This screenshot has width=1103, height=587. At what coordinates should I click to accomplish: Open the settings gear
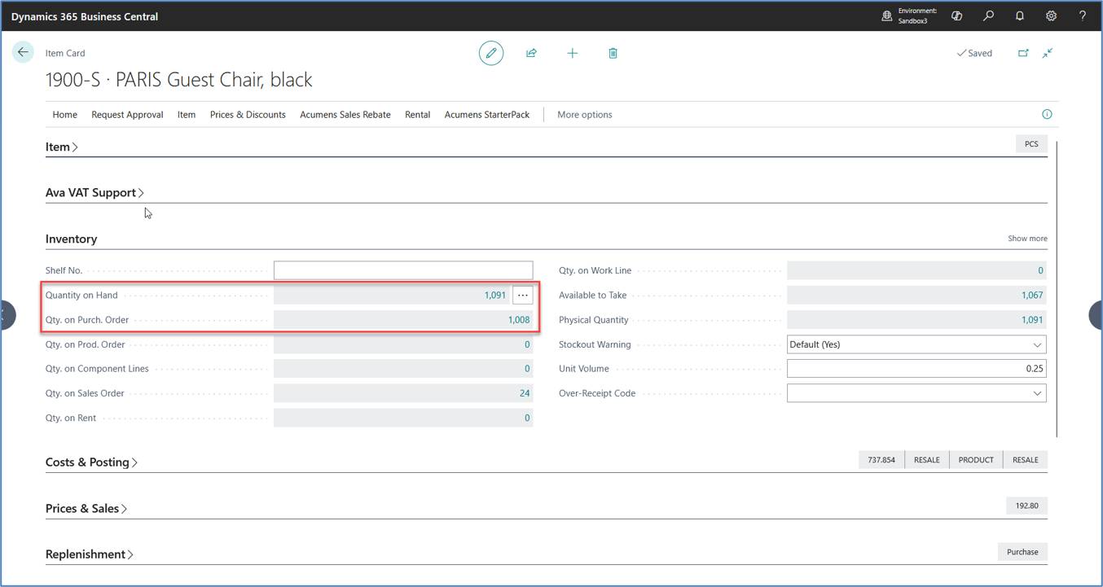(1052, 15)
